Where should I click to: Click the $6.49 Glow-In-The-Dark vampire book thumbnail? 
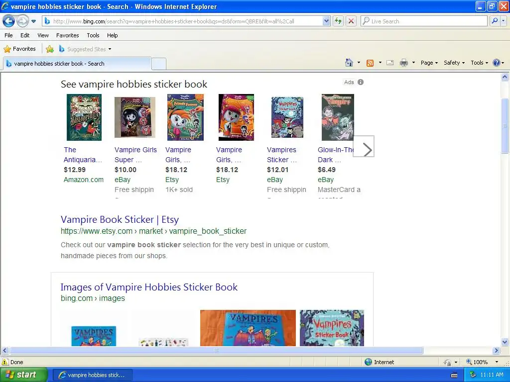(x=338, y=117)
